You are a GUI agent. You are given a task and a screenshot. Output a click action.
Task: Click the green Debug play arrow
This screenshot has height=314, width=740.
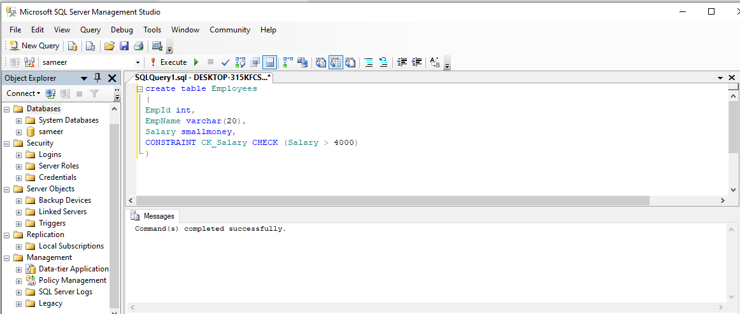196,62
